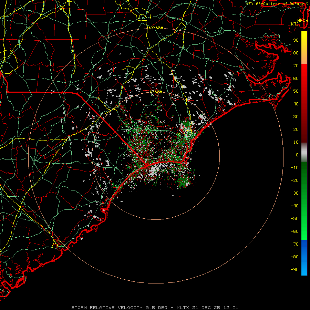Click the -70 knot label on color scale

click(294, 244)
